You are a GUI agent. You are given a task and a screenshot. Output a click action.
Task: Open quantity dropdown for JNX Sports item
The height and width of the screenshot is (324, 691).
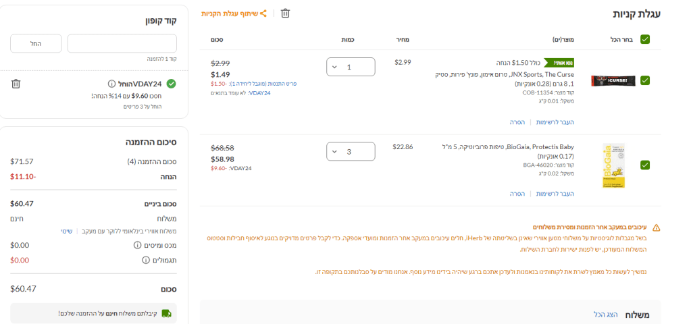[x=350, y=67]
